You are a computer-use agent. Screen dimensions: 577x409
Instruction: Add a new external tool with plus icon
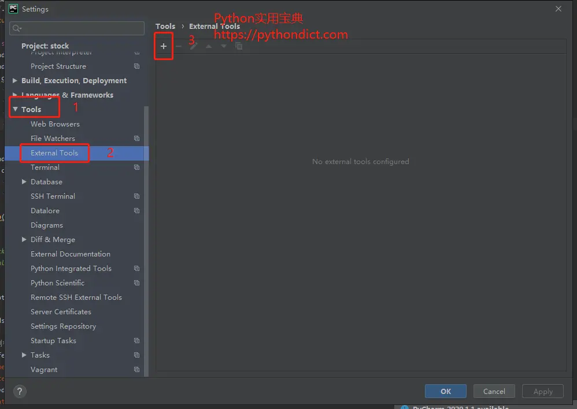coord(164,46)
